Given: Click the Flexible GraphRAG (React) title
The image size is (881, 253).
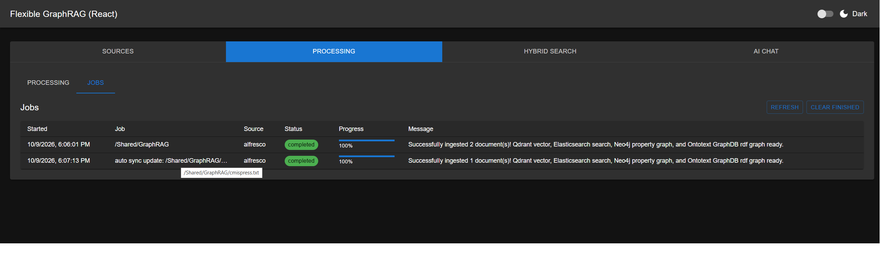Looking at the screenshot, I should coord(64,14).
